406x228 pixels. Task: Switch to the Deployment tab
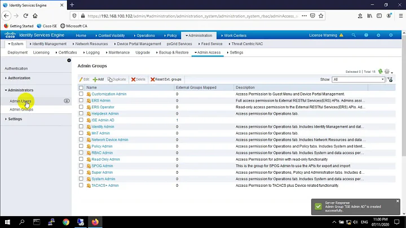coord(17,52)
